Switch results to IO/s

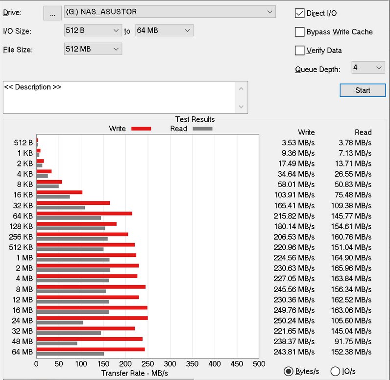[x=335, y=371]
